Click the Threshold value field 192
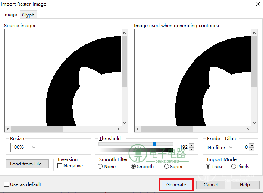The height and width of the screenshot is (193, 263). pos(183,147)
